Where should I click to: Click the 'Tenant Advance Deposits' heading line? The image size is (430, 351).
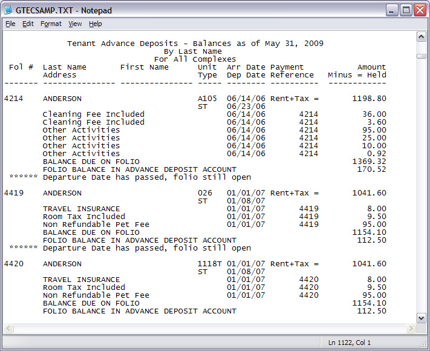[x=195, y=44]
